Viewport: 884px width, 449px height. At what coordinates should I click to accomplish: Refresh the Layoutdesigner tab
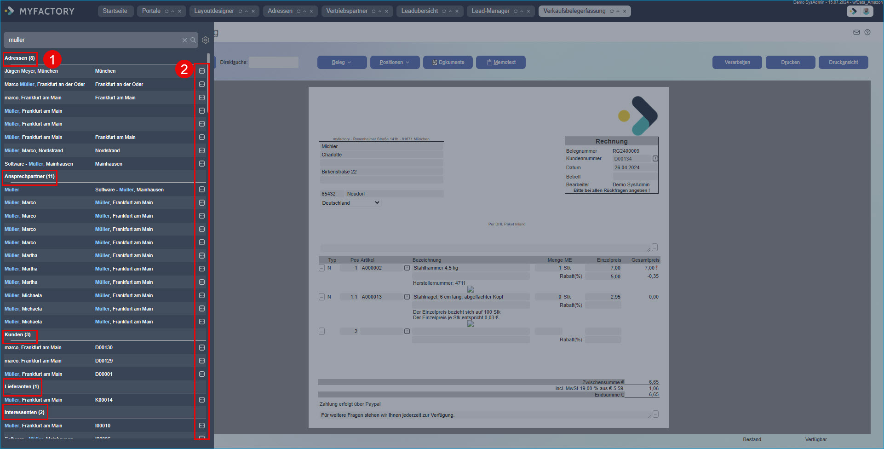[240, 12]
